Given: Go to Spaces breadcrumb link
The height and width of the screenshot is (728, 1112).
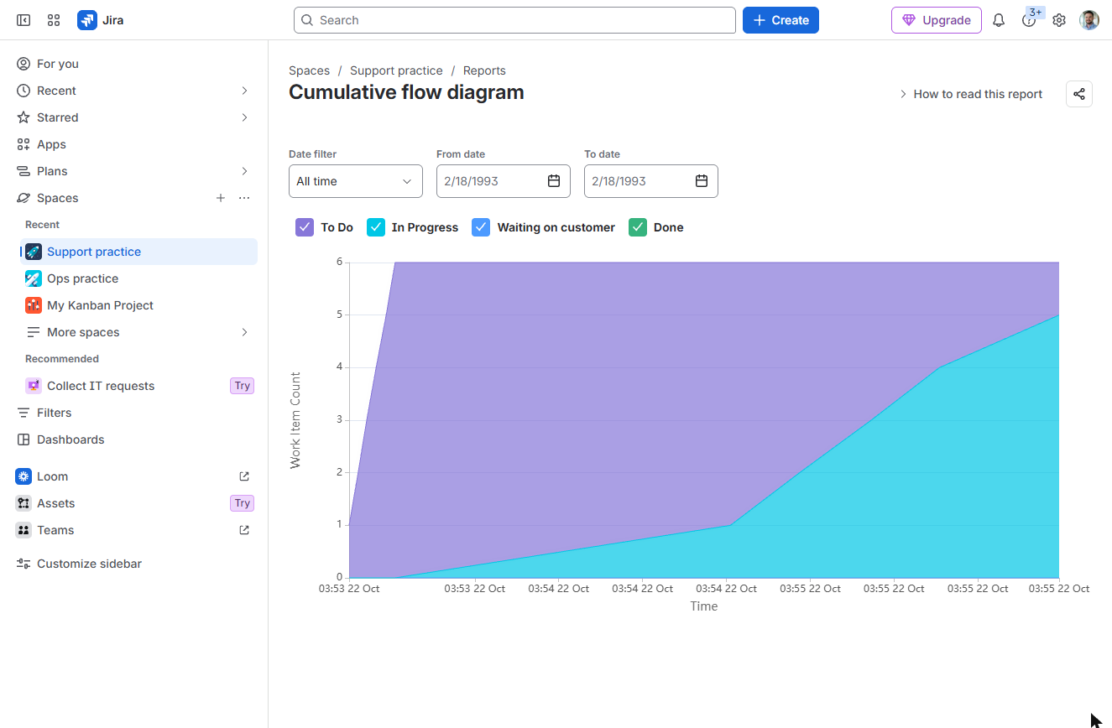Looking at the screenshot, I should pos(309,70).
